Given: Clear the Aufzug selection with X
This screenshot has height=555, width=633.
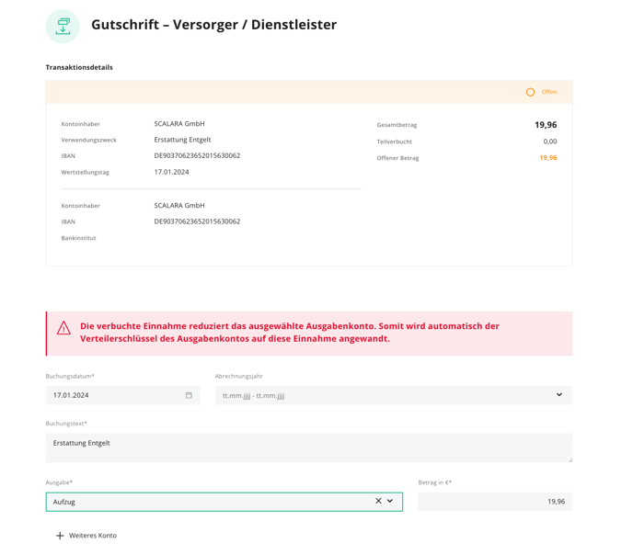Looking at the screenshot, I should coord(378,501).
